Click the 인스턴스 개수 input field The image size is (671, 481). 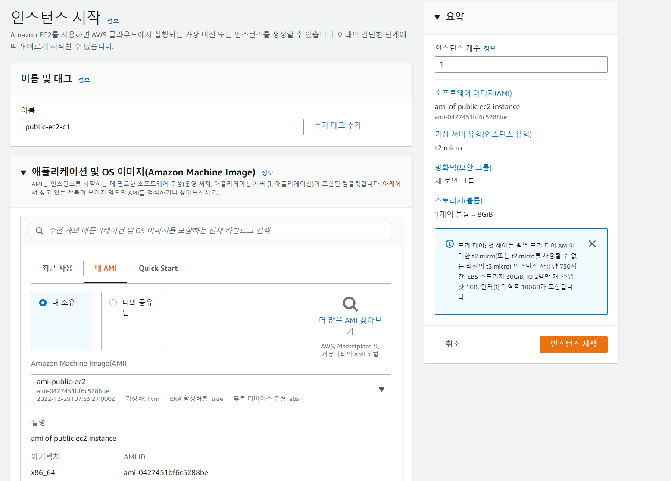click(521, 64)
